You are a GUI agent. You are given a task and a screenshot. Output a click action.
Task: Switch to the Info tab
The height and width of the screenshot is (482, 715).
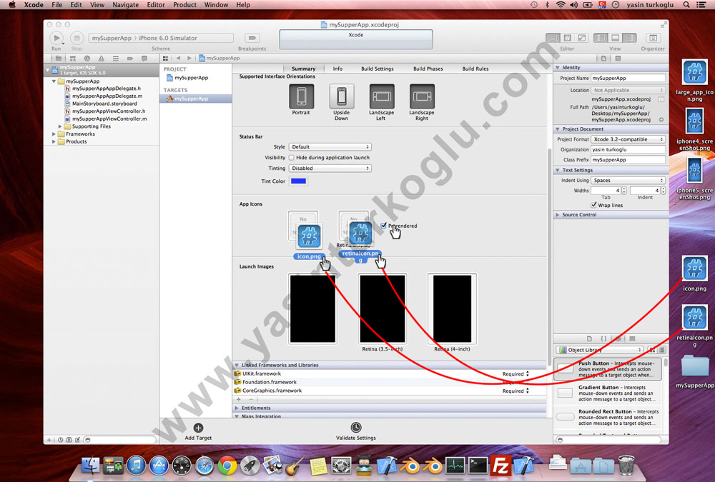click(x=337, y=69)
